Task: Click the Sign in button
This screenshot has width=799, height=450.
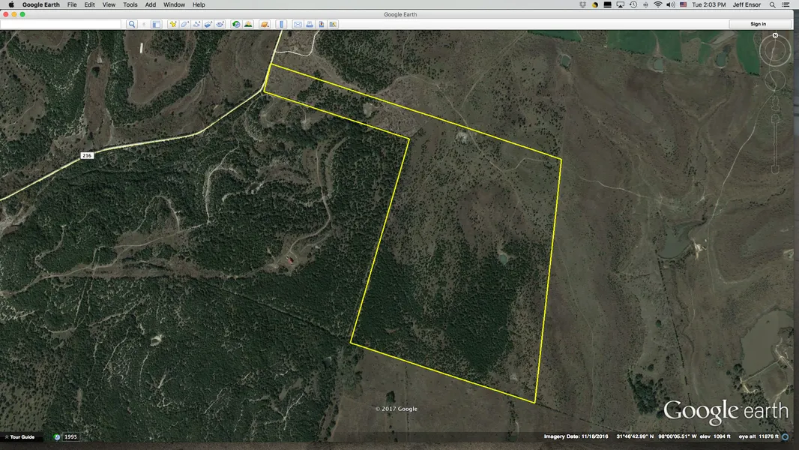Action: click(x=759, y=24)
